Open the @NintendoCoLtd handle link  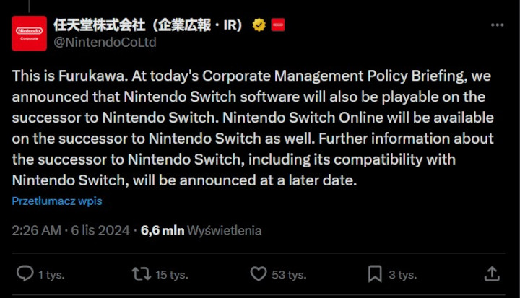(x=105, y=42)
